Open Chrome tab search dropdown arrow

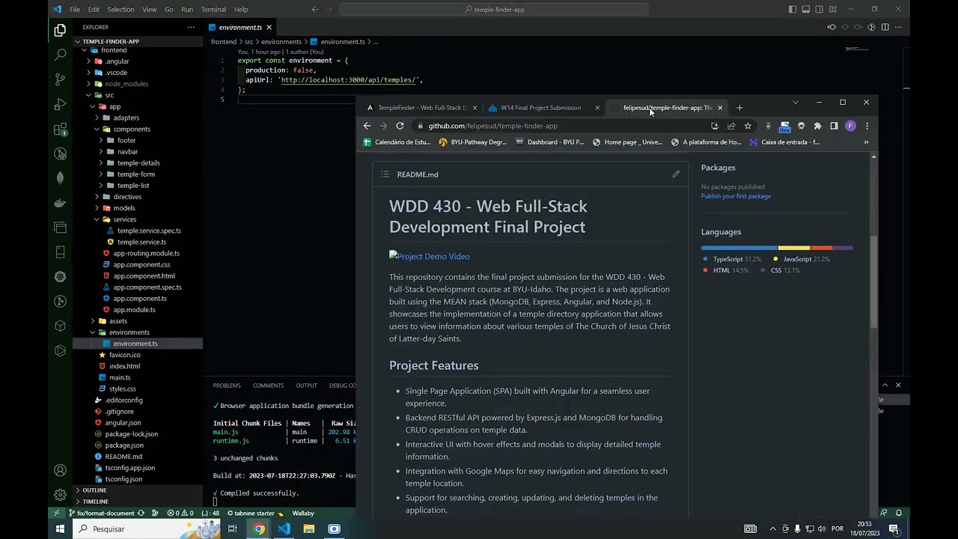(x=795, y=102)
